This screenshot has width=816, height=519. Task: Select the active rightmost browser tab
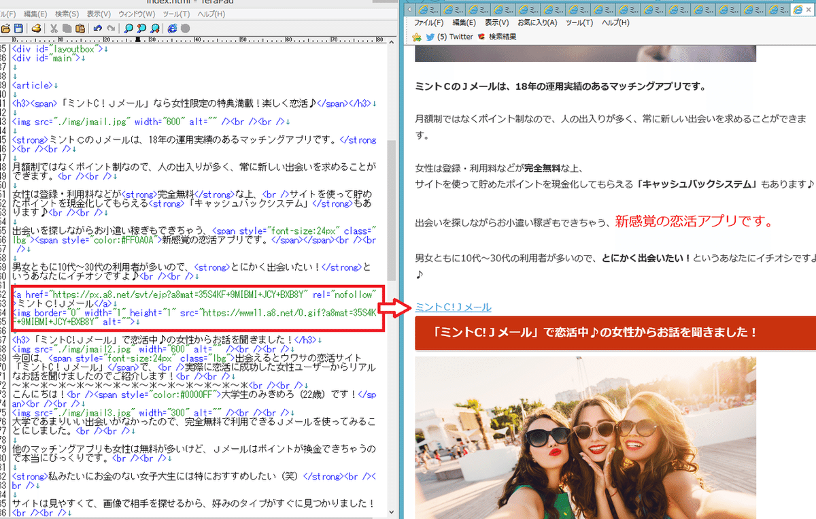click(802, 9)
